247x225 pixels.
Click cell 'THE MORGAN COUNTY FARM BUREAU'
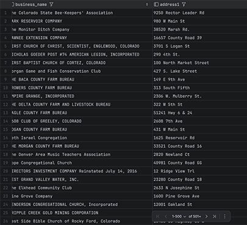tap(82, 146)
